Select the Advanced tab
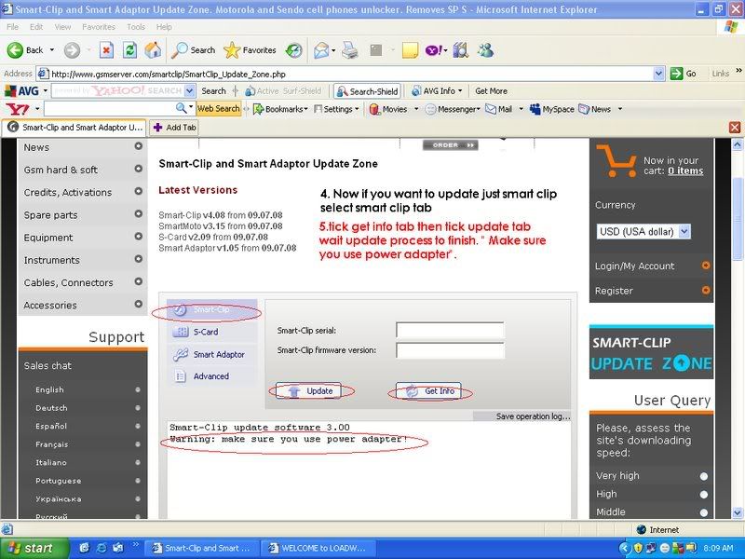The width and height of the screenshot is (745, 559). pos(211,376)
